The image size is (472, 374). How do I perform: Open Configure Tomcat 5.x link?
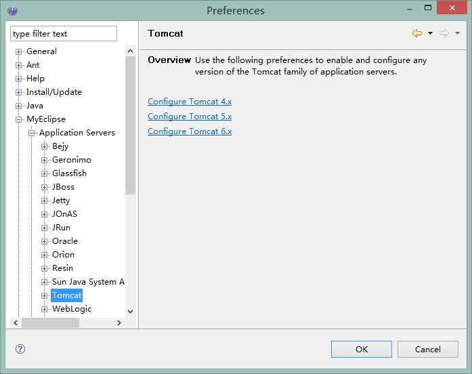tap(190, 117)
